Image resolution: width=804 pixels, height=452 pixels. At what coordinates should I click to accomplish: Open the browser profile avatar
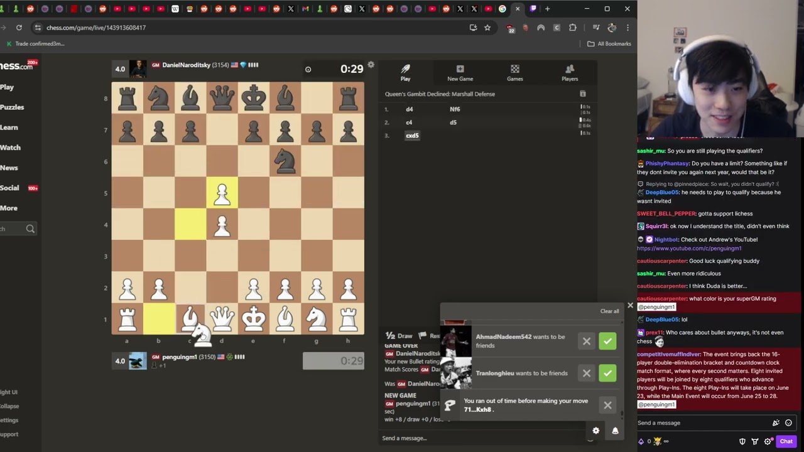(612, 28)
